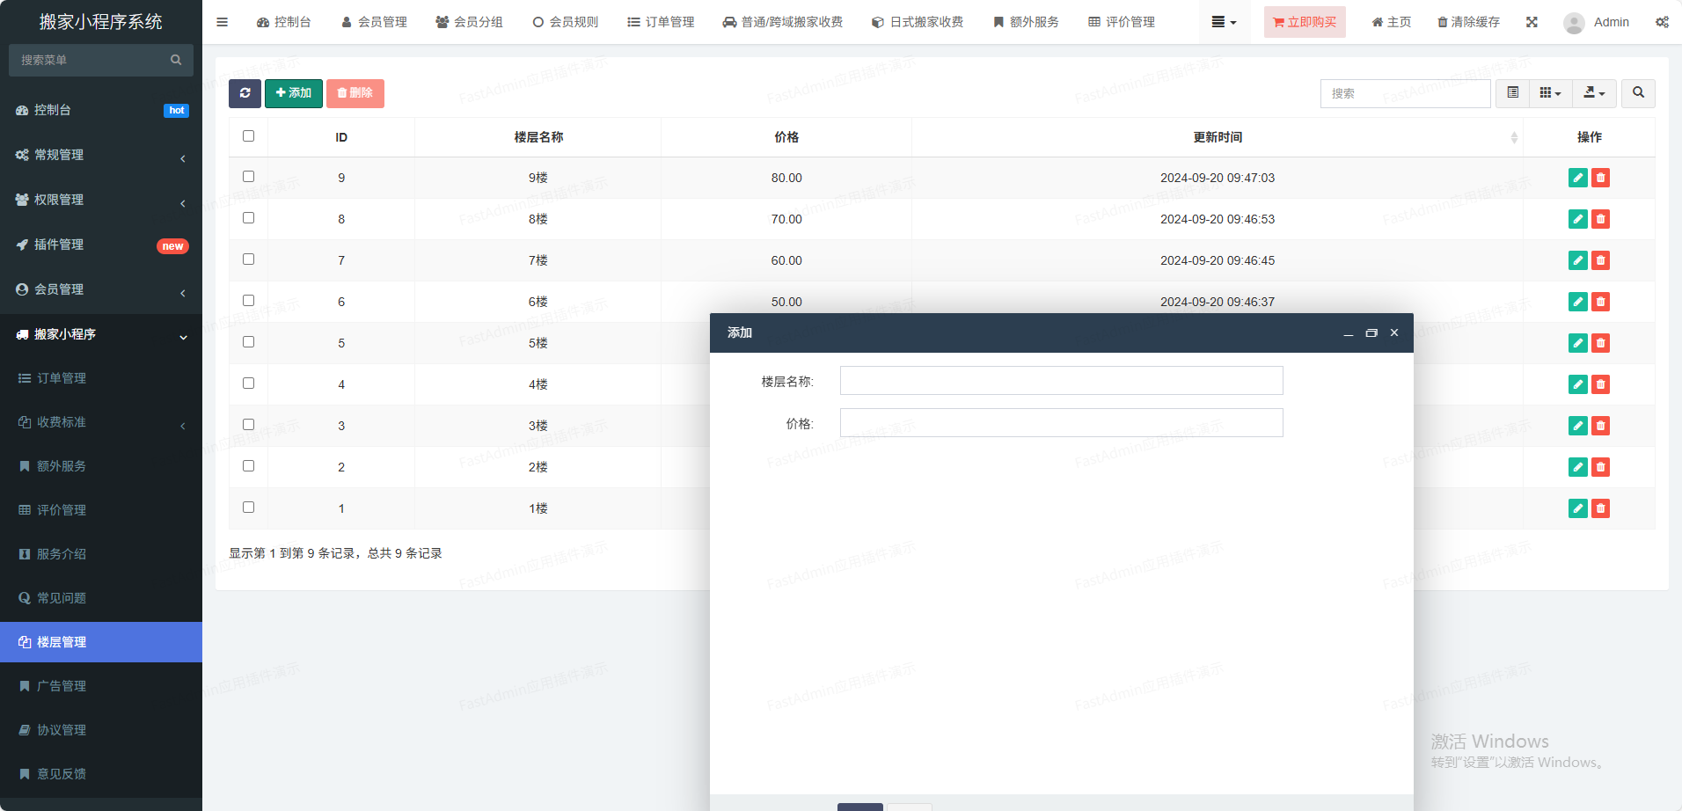Click the 楼层名称 input field in dialog
1682x811 pixels.
(1061, 381)
